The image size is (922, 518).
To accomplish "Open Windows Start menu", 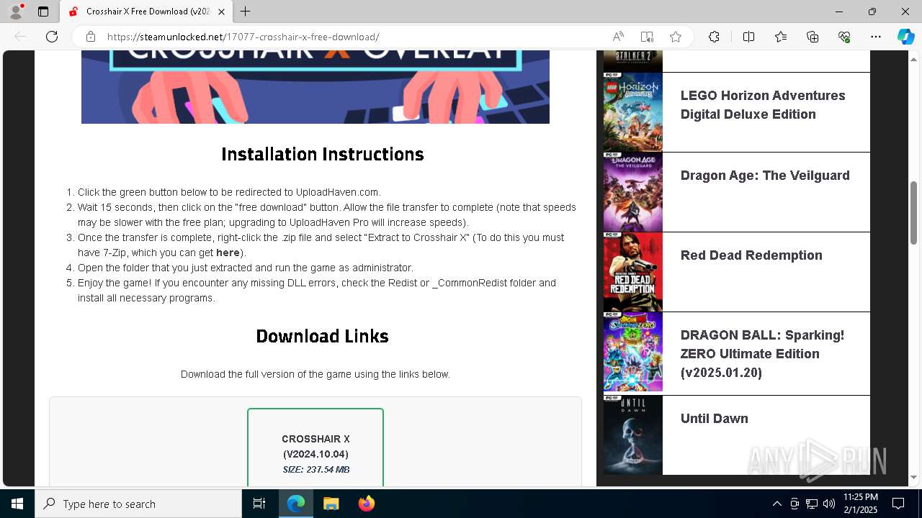I will click(x=17, y=504).
